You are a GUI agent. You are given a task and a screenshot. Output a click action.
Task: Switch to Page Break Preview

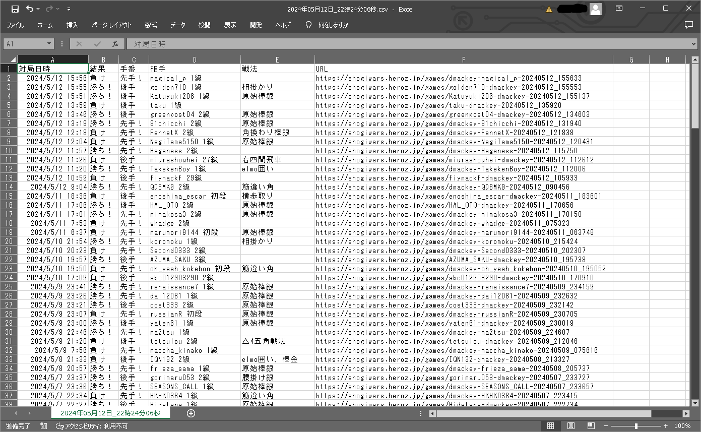(591, 426)
